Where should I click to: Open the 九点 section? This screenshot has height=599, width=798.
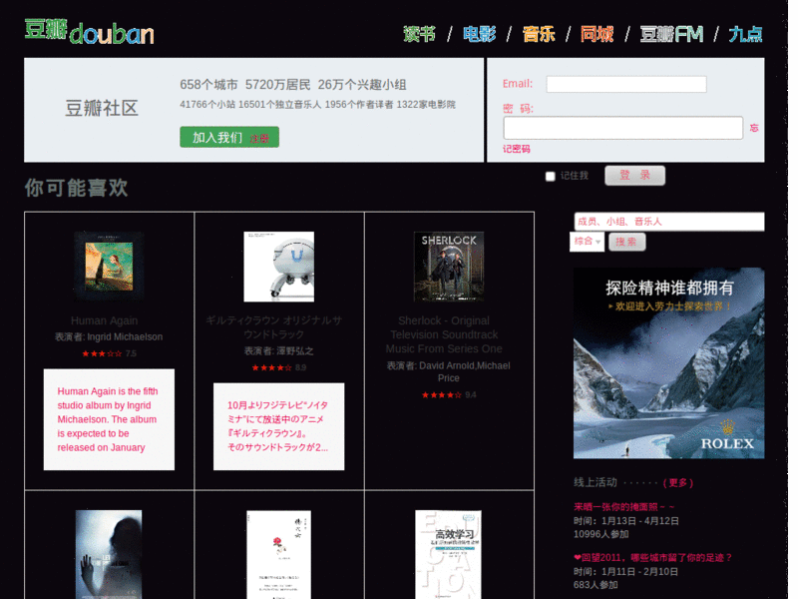[x=745, y=34]
